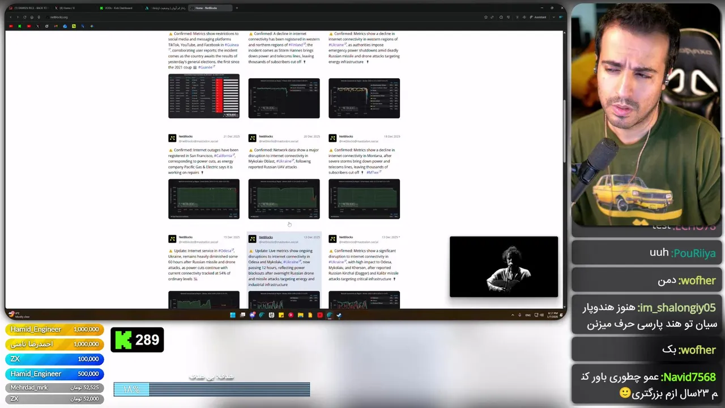This screenshot has height=408, width=725.
Task: View the San Francisco outage chart
Action: coord(204,199)
